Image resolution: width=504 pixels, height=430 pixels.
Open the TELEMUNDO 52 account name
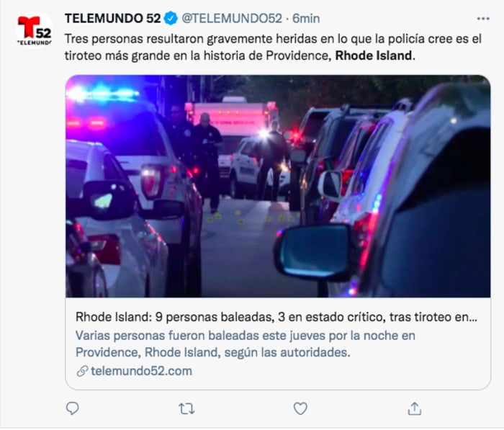pos(112,19)
